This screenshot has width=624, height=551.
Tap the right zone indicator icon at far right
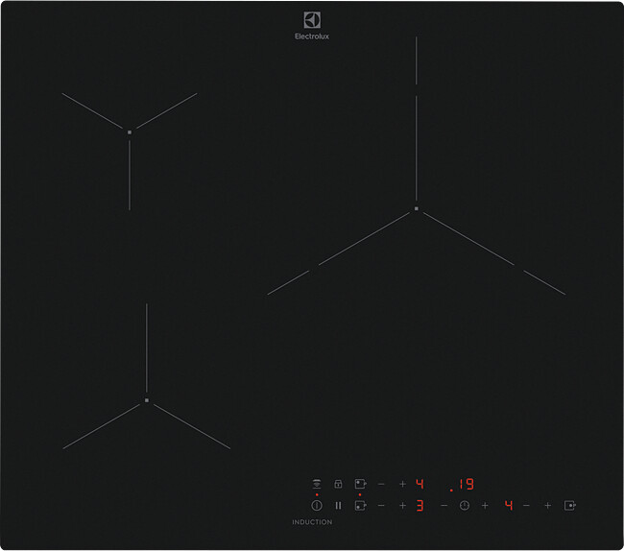[569, 505]
